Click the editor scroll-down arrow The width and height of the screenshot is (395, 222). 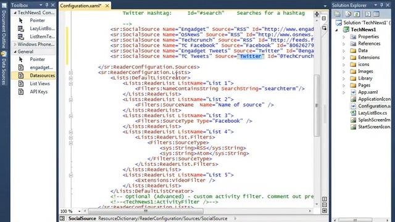pos(317,204)
